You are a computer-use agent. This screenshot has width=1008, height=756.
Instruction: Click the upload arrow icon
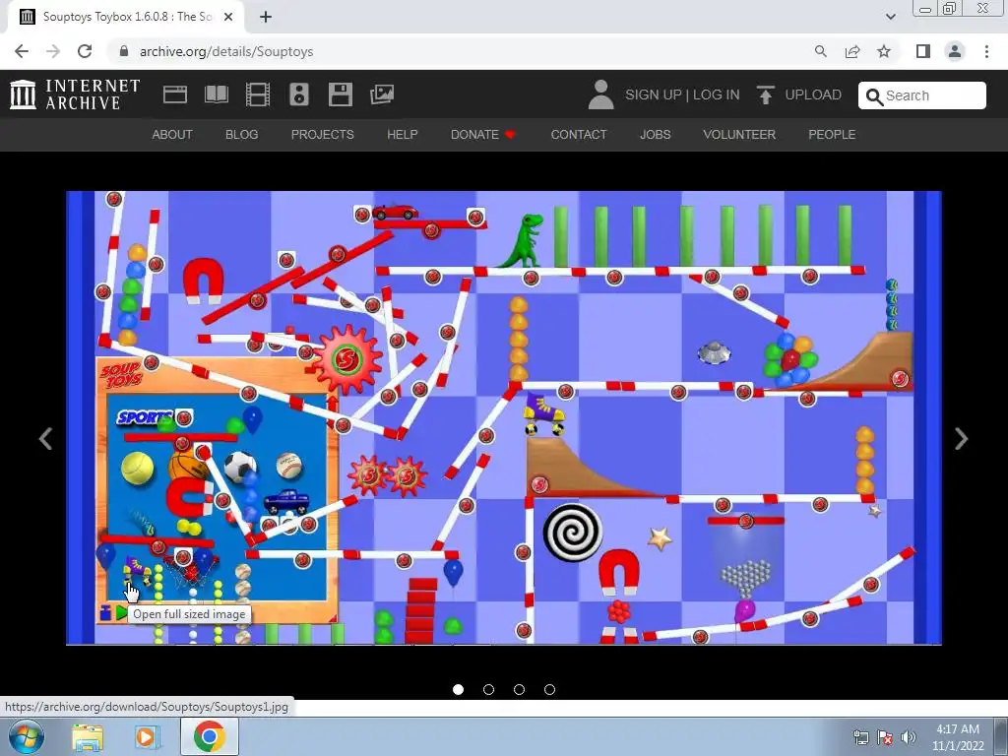(765, 94)
